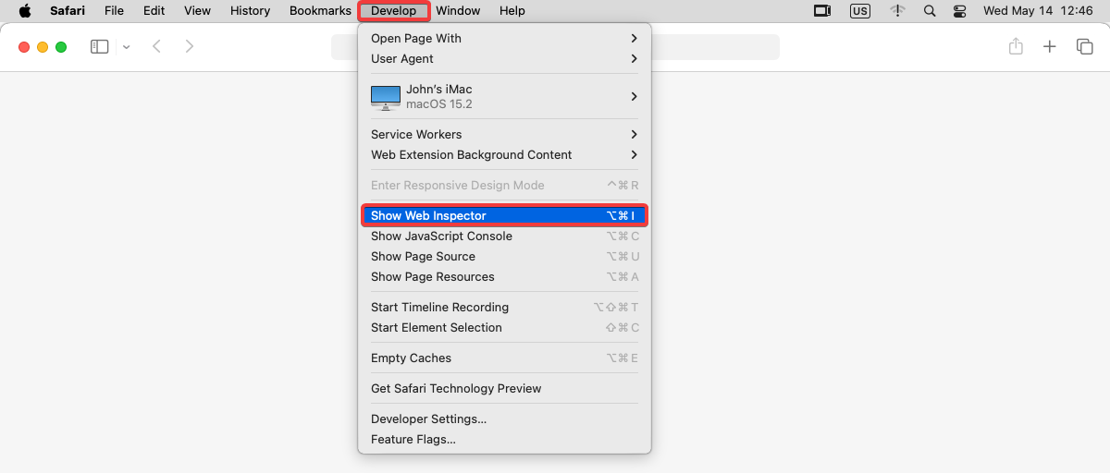
Task: Go back with the back arrow
Action: [x=156, y=46]
